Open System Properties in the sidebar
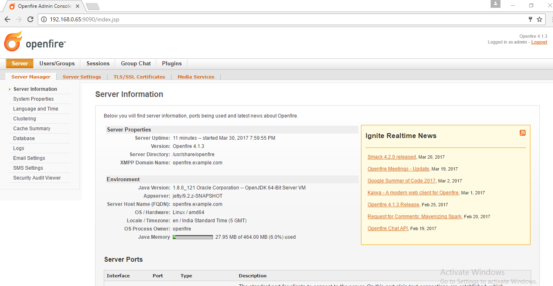This screenshot has width=553, height=286. click(x=33, y=99)
